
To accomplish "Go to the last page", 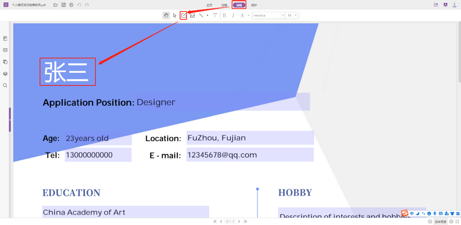I will pyautogui.click(x=245, y=222).
